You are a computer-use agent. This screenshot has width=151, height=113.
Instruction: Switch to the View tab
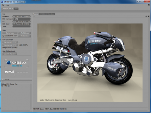[16, 9]
